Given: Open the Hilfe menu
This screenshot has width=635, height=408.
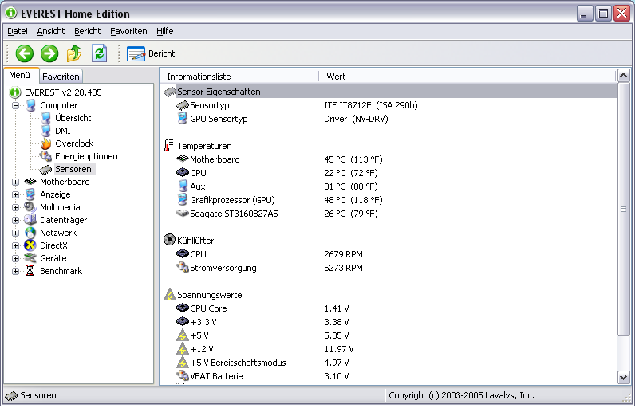Looking at the screenshot, I should click(x=165, y=31).
